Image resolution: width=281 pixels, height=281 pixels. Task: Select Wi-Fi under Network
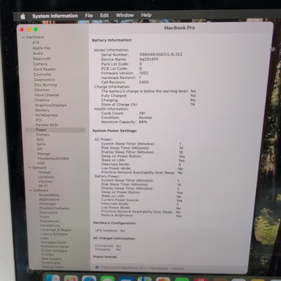[x=43, y=186]
